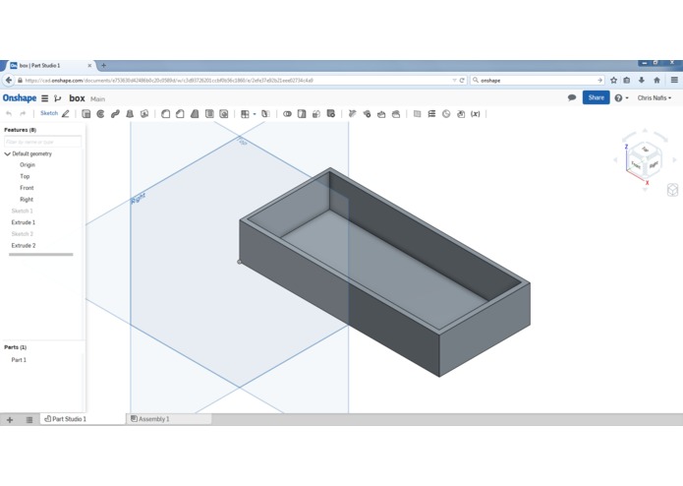Viewport: 683px width, 486px height.
Task: Click the browser Back arrow
Action: tap(8, 81)
